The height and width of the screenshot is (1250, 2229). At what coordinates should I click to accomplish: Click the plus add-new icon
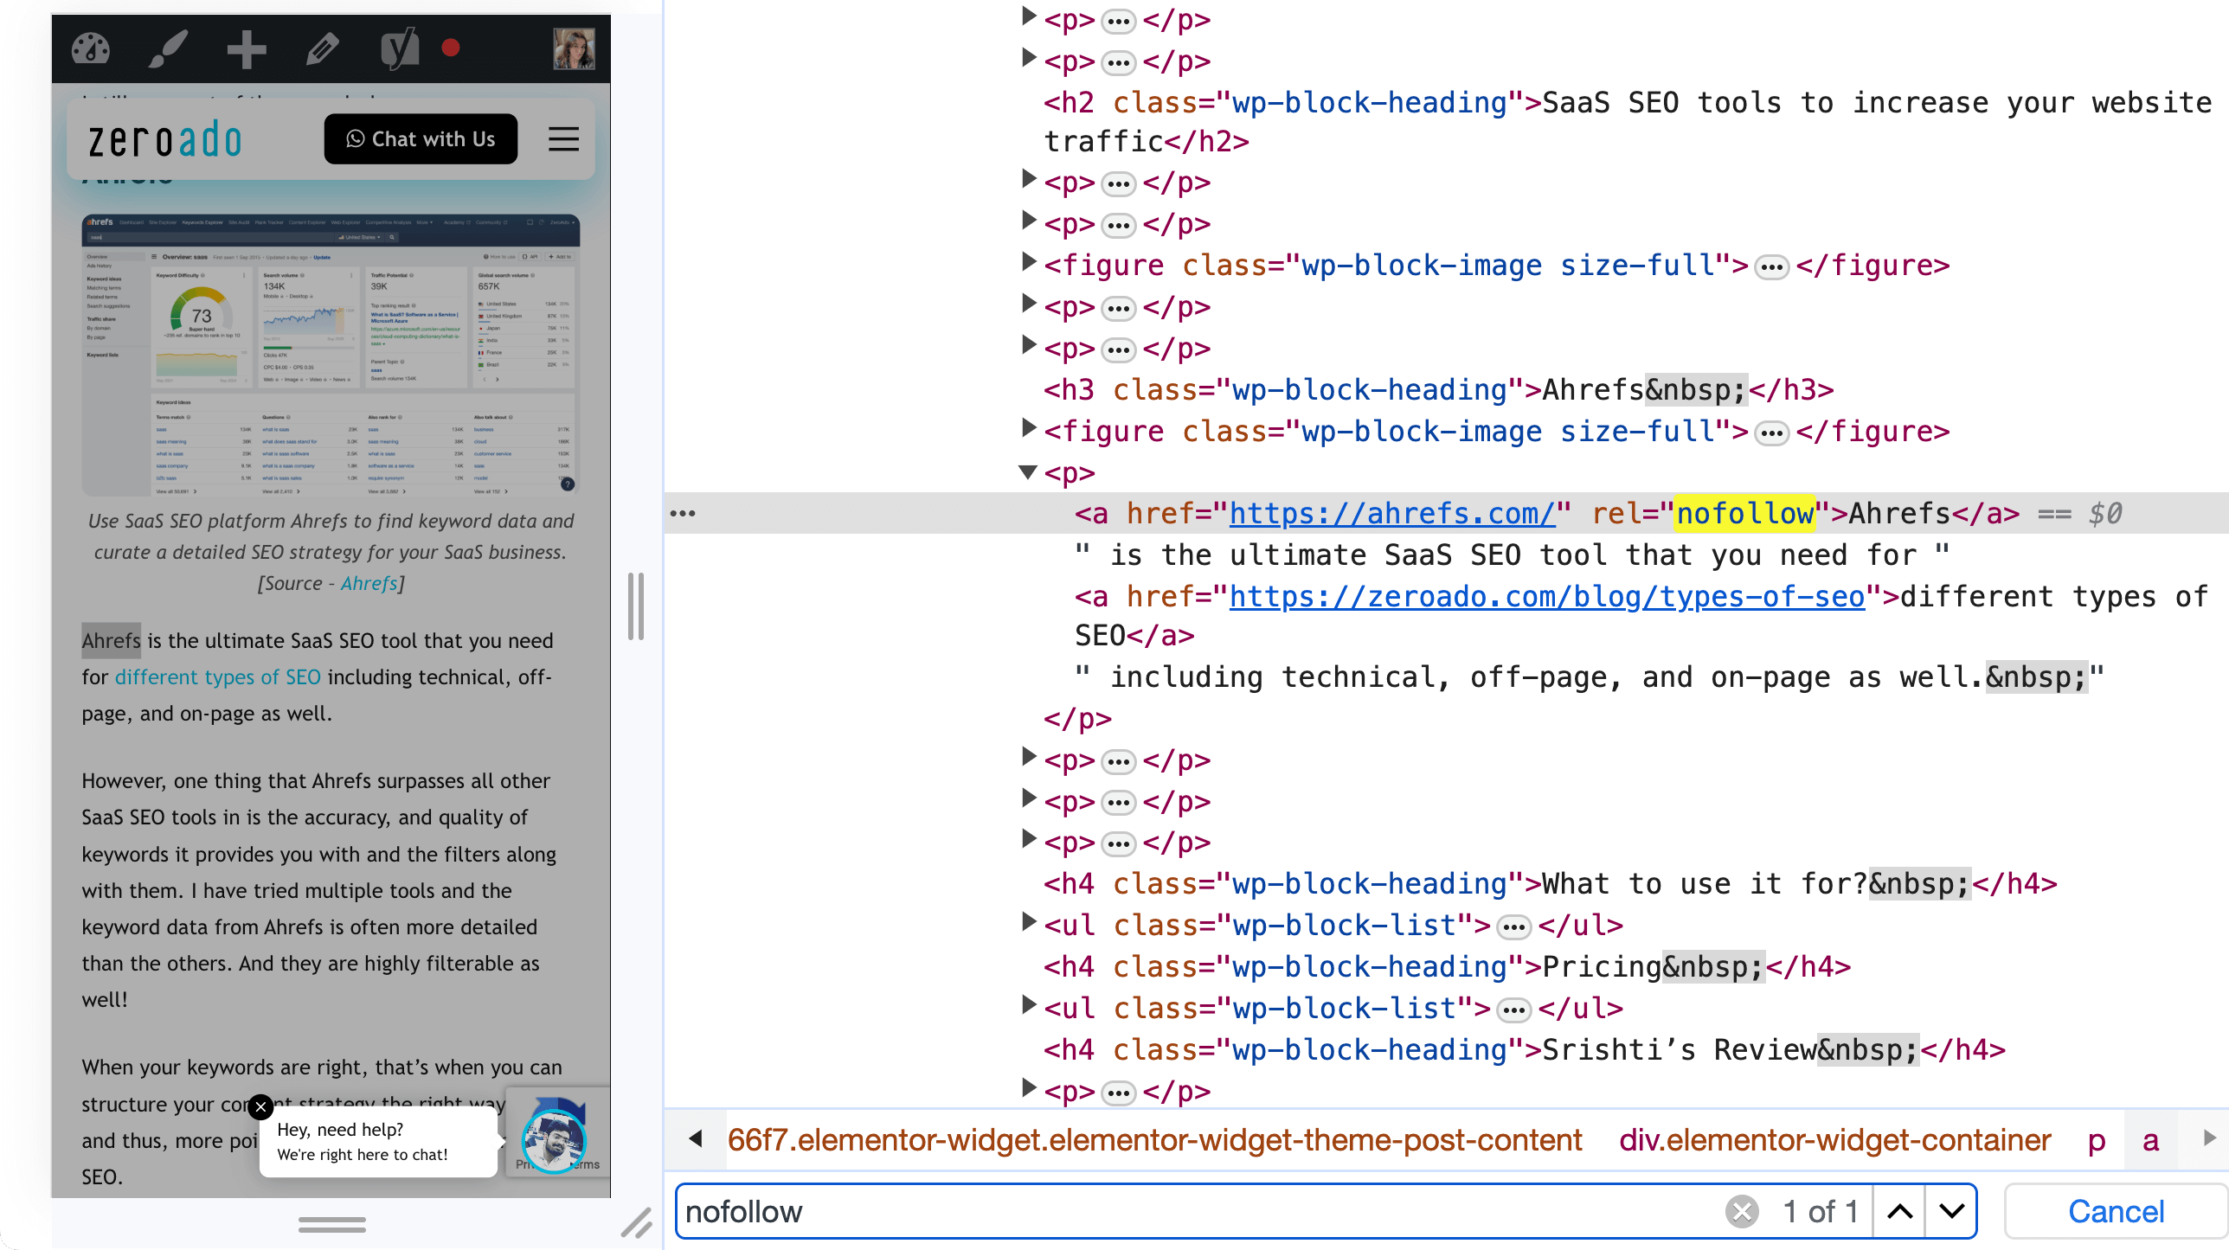pos(246,48)
